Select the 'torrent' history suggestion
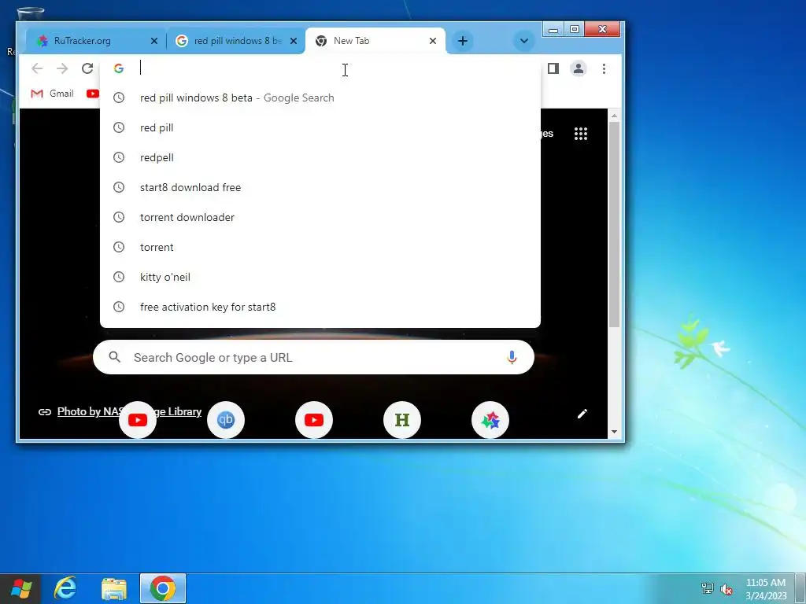 pyautogui.click(x=320, y=247)
